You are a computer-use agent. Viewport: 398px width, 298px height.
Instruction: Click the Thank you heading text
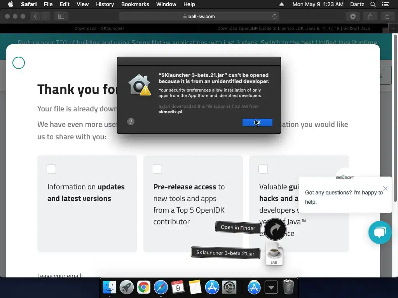77,89
